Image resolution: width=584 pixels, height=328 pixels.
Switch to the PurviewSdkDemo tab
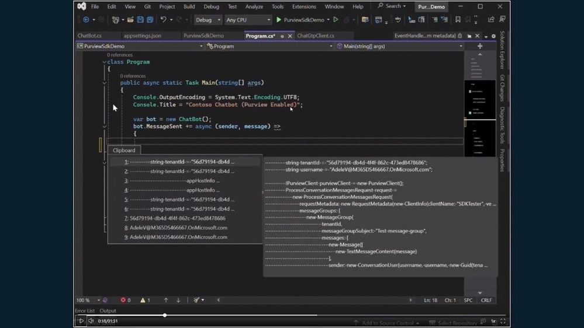204,36
